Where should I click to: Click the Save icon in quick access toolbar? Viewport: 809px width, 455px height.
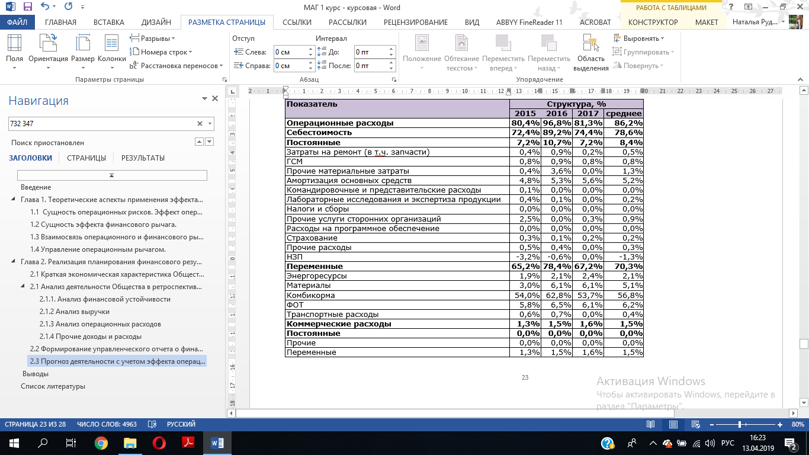coord(27,8)
